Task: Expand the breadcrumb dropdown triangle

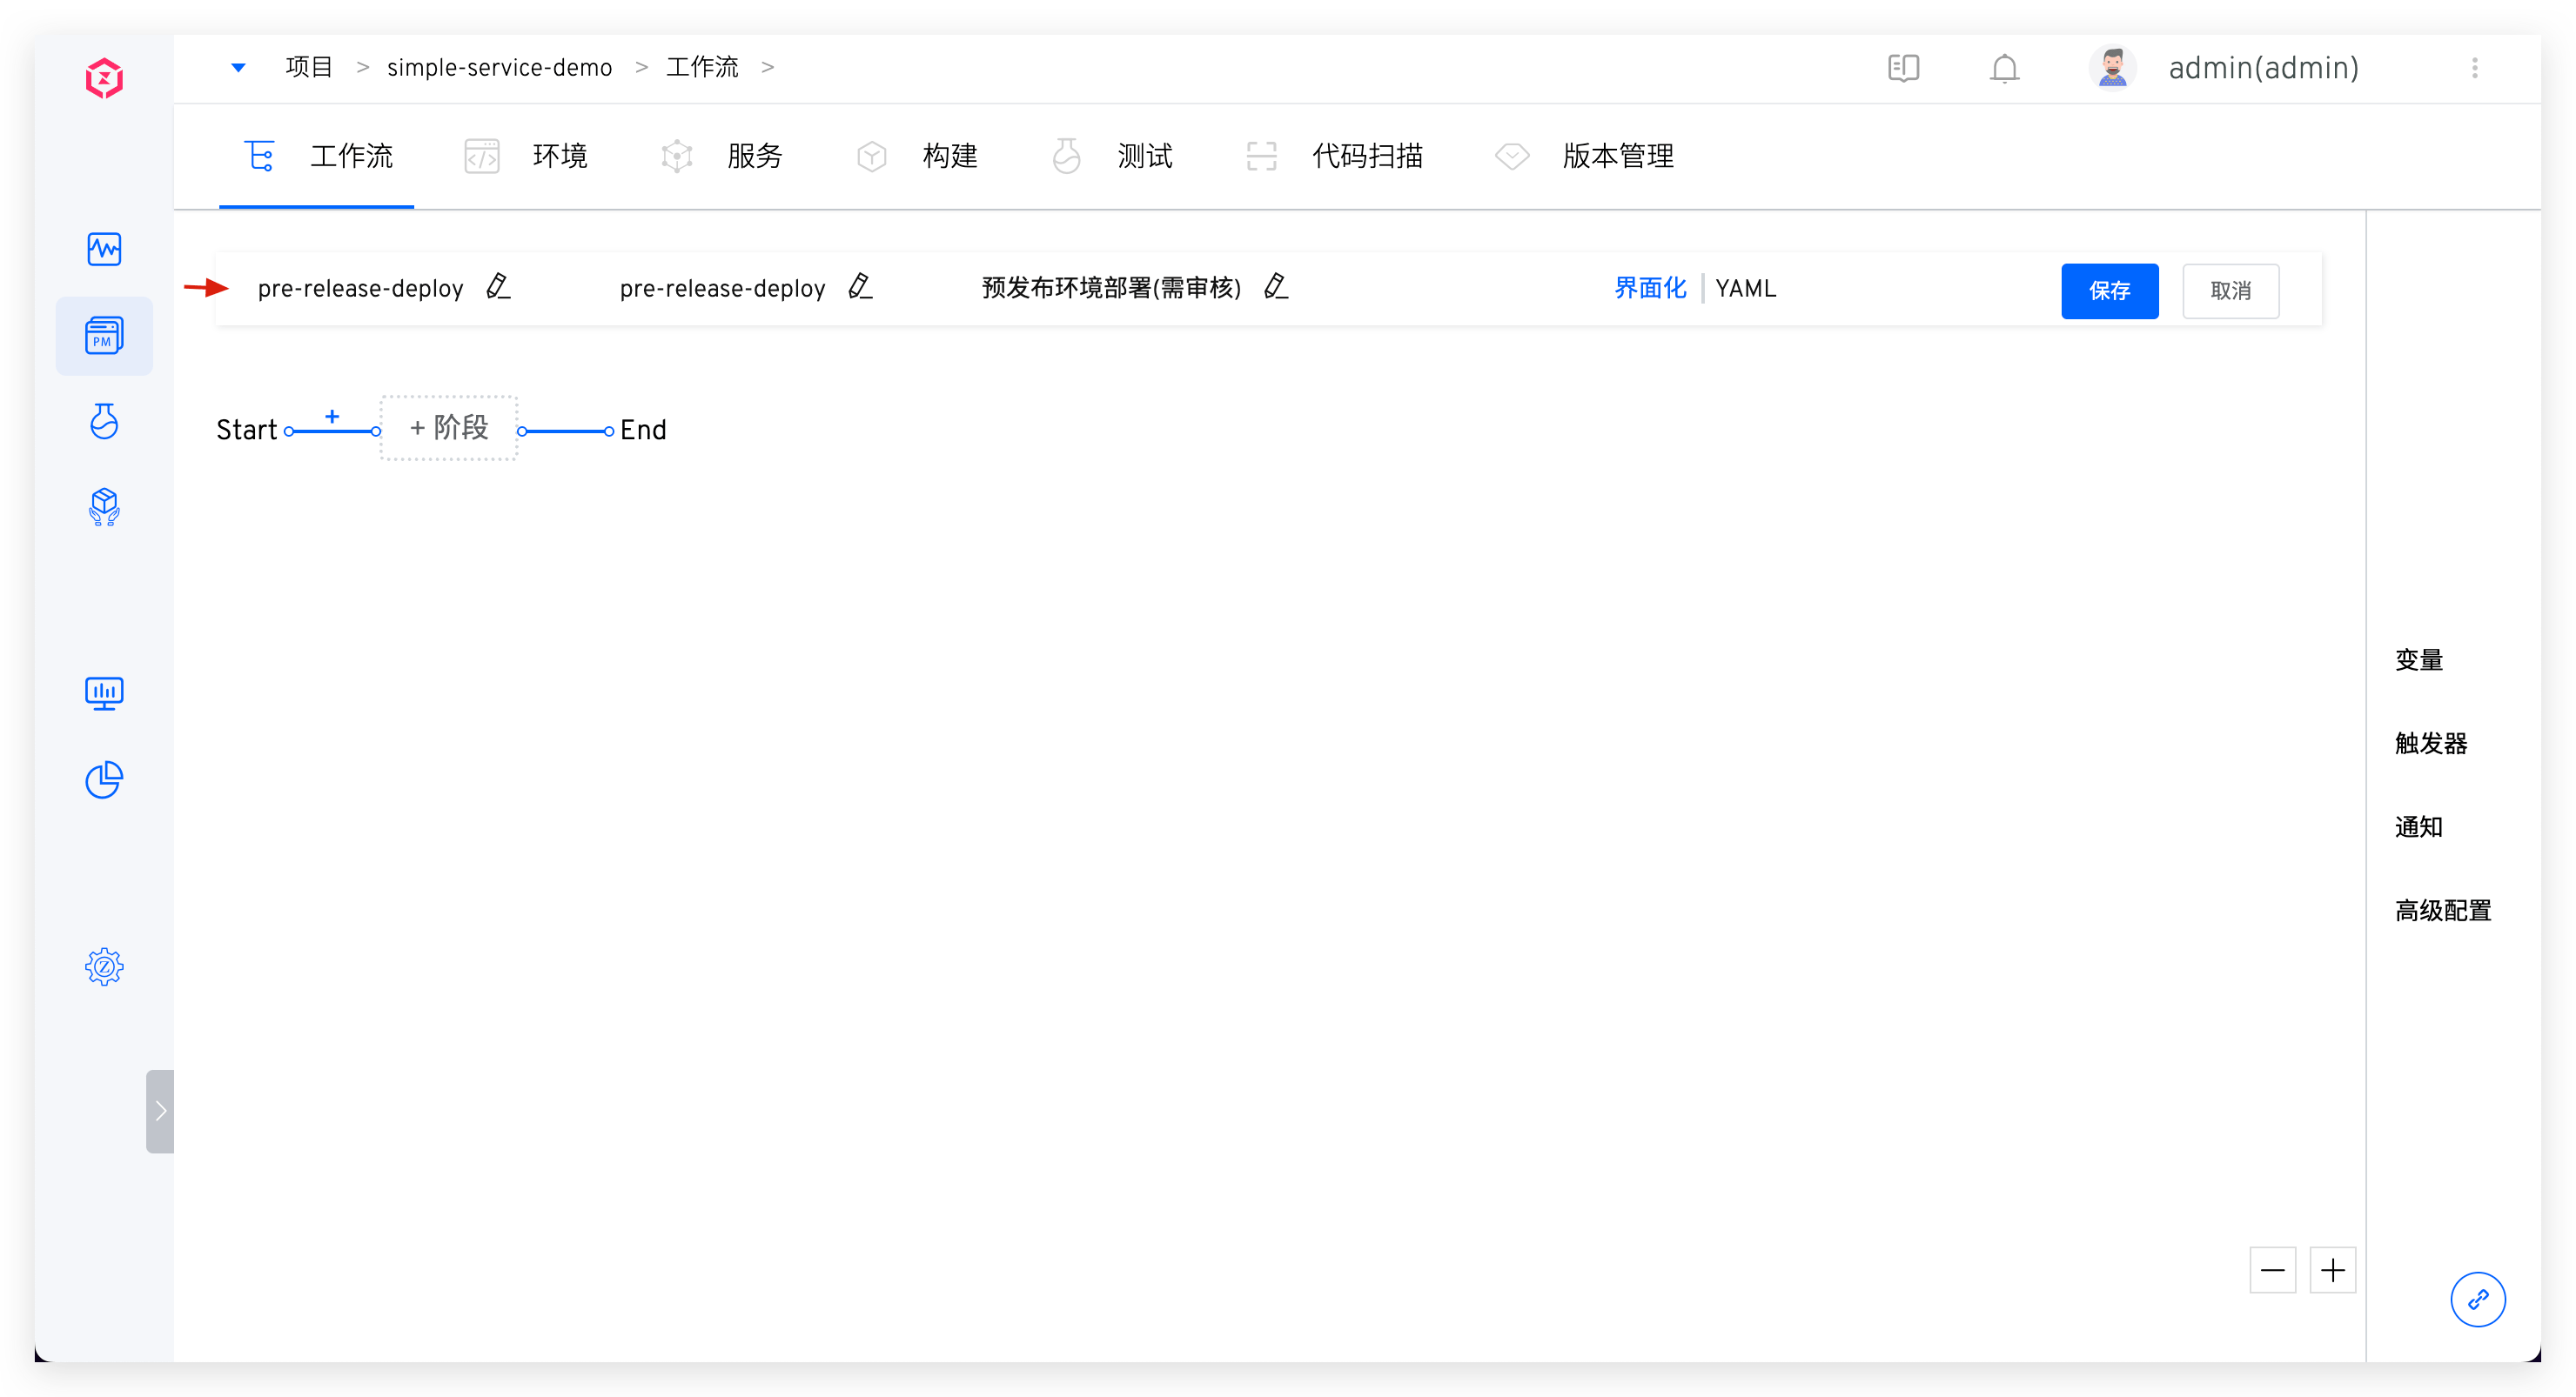Action: click(x=238, y=68)
